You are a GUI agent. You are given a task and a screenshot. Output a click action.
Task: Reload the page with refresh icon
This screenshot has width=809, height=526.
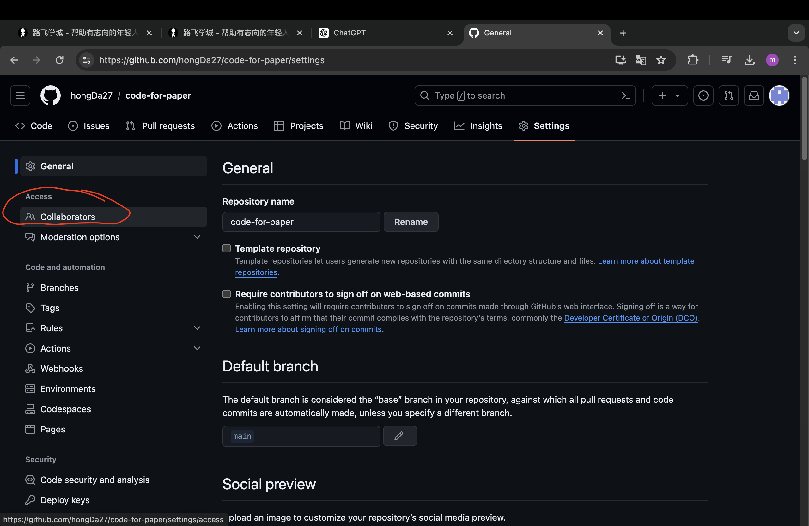pyautogui.click(x=59, y=60)
